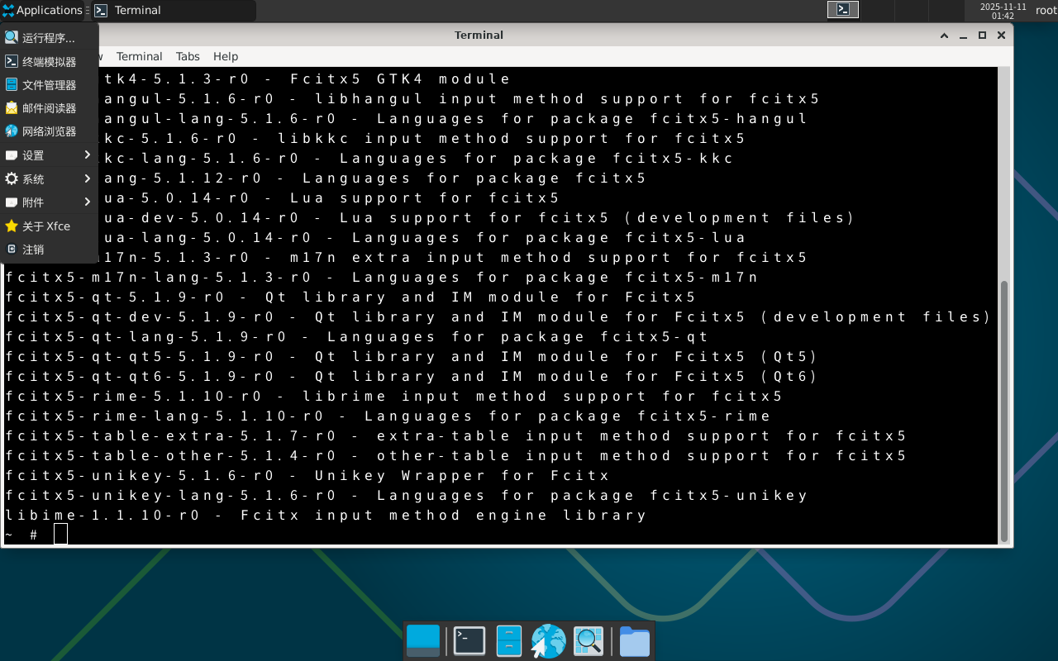
Task: Launch 终端模拟器 from the Applications menu
Action: pos(48,62)
